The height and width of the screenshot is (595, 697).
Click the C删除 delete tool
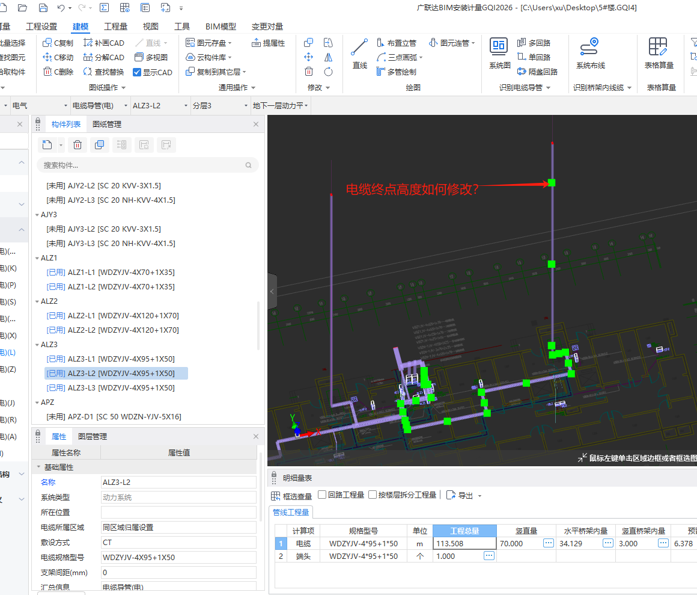(58, 72)
